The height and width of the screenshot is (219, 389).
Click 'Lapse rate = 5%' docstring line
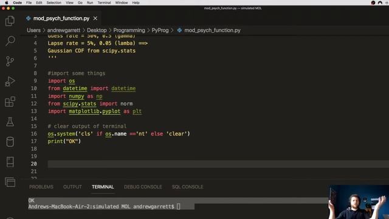tap(97, 43)
